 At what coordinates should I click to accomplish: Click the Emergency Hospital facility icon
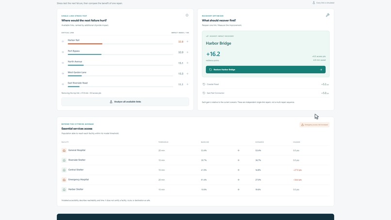tap(64, 180)
